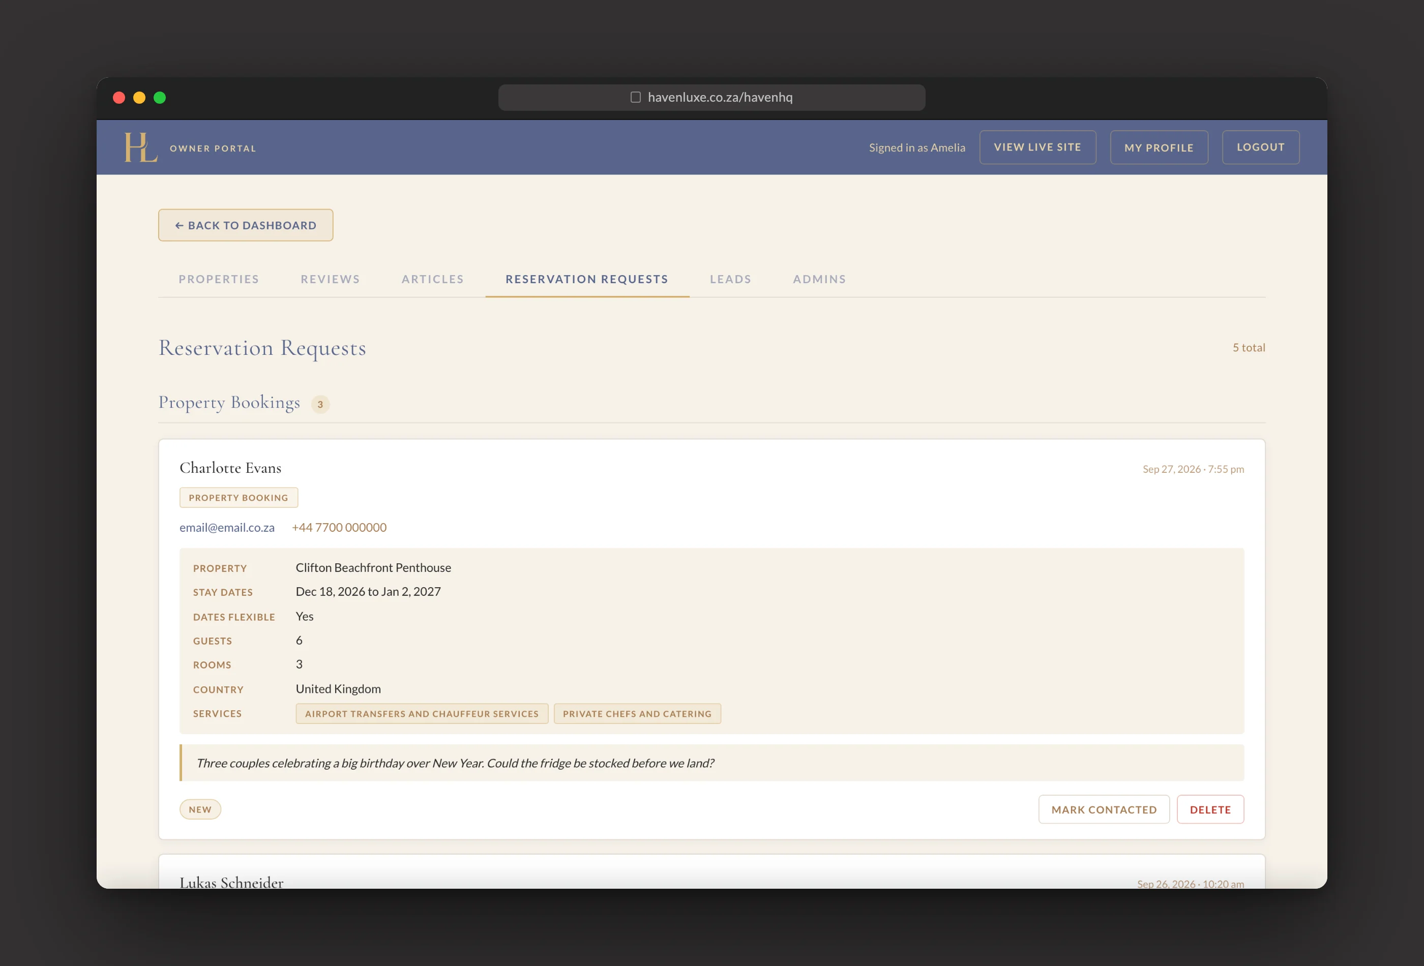Switch to the Reviews tab

point(330,279)
